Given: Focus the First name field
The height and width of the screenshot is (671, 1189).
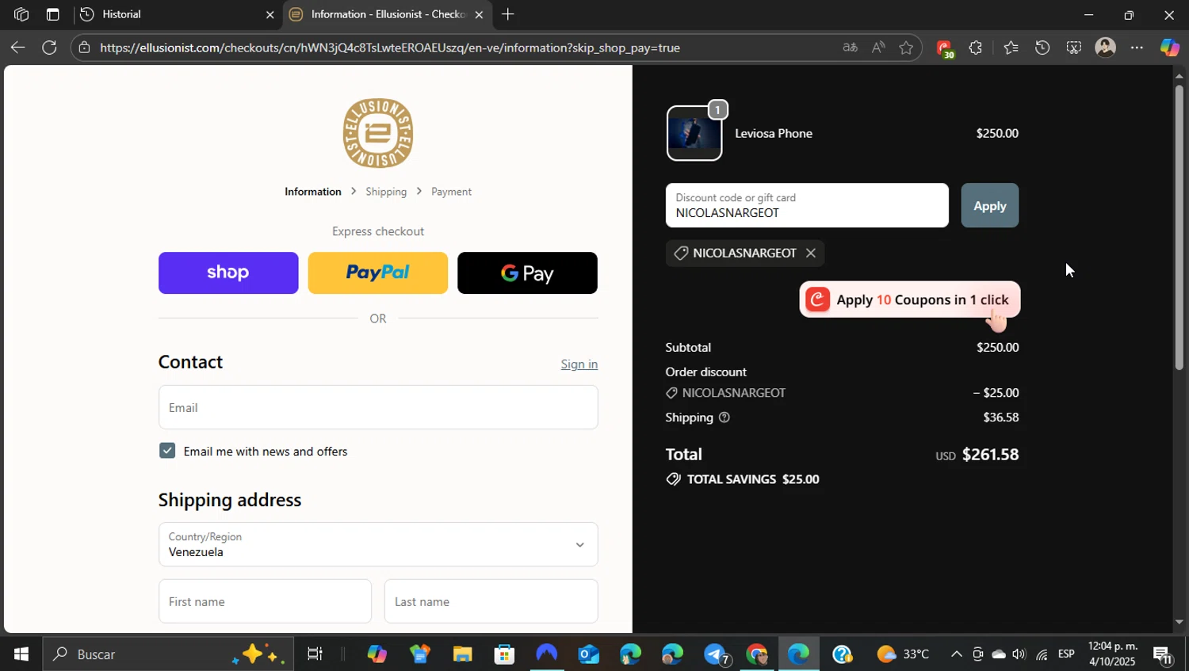Looking at the screenshot, I should point(265,601).
